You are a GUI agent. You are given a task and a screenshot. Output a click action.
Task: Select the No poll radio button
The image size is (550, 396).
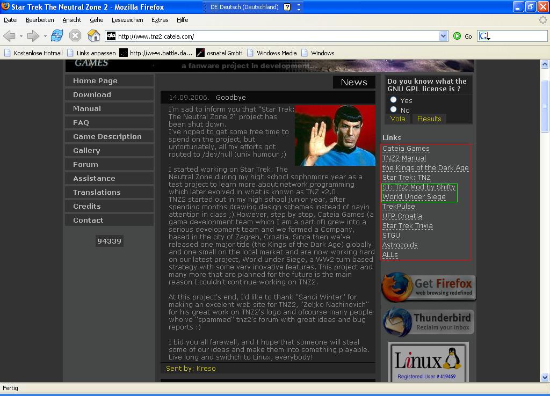pyautogui.click(x=394, y=109)
